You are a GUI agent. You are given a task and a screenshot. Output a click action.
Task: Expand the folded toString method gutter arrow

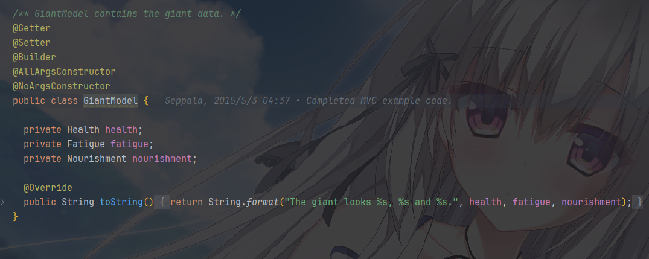[2, 202]
